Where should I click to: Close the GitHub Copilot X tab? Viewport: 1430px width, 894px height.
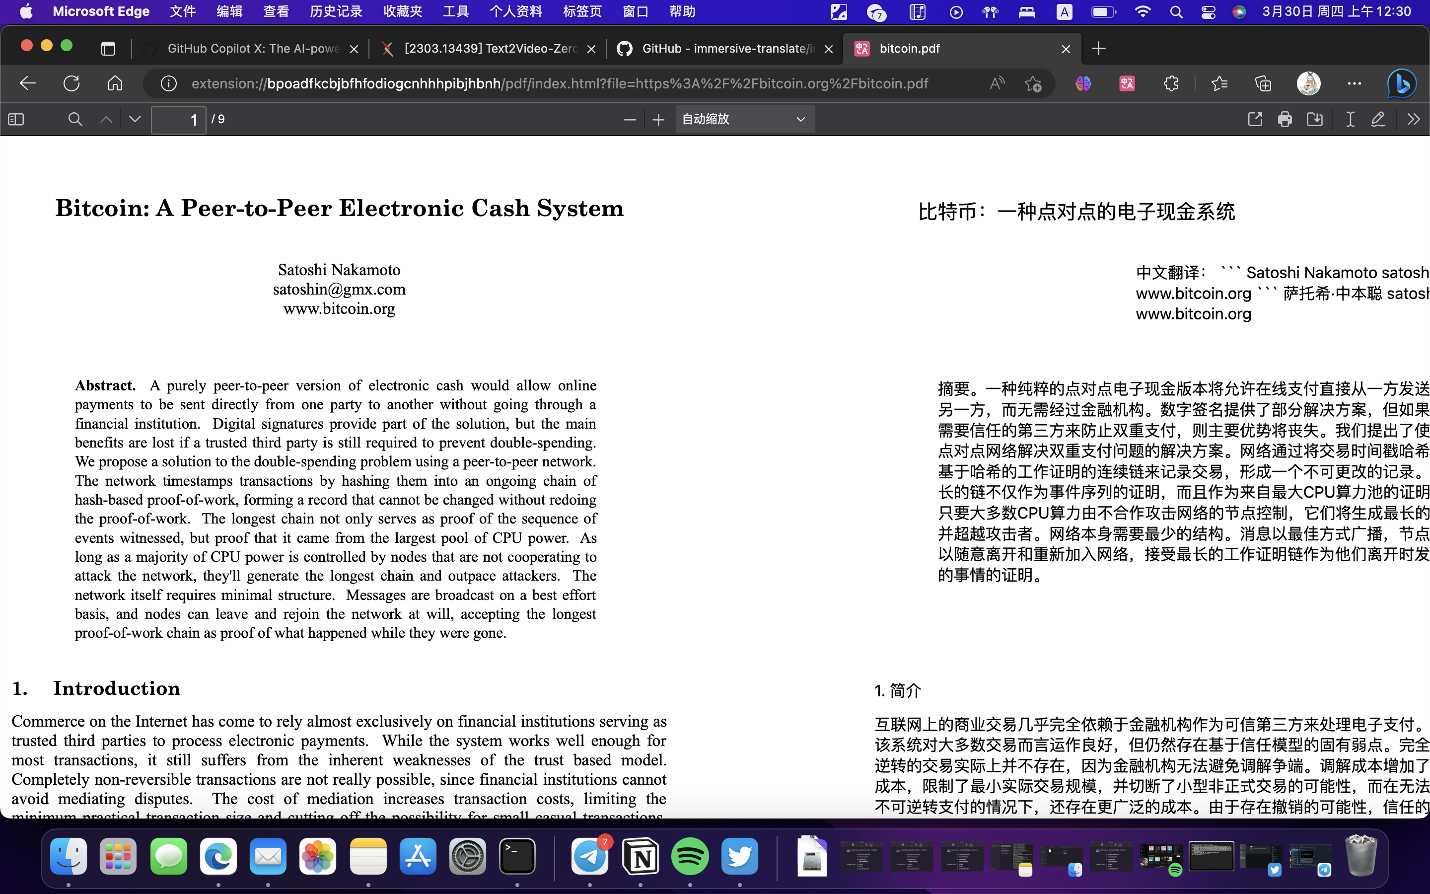pos(354,49)
